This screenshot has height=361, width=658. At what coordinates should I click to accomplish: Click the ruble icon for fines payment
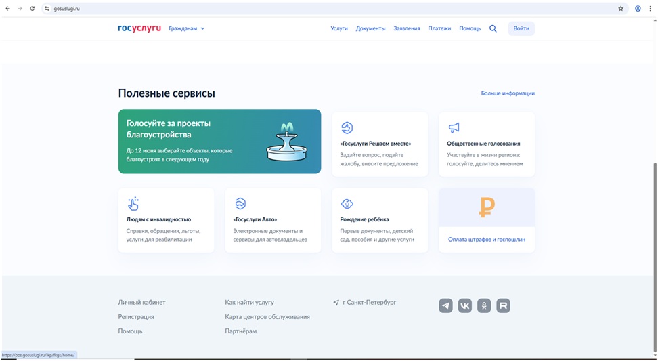pyautogui.click(x=487, y=207)
